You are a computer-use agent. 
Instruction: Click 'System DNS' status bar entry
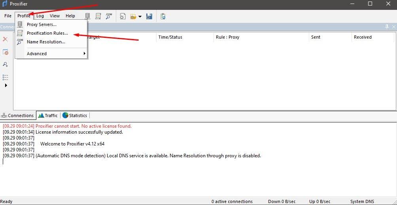pos(362,201)
